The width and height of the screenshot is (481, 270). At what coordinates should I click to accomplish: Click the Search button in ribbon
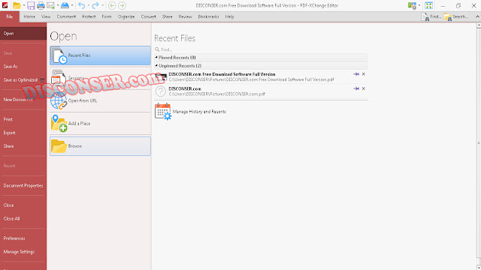click(x=456, y=16)
